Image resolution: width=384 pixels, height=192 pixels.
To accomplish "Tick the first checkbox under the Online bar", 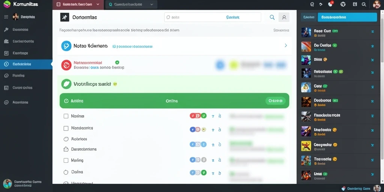I will click(x=66, y=116).
